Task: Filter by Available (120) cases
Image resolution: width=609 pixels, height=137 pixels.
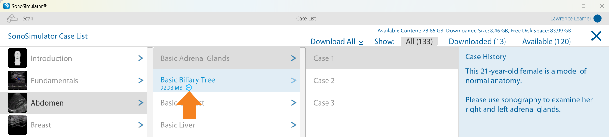Action: [546, 42]
